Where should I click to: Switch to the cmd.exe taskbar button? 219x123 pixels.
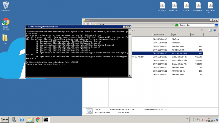(x=46, y=119)
